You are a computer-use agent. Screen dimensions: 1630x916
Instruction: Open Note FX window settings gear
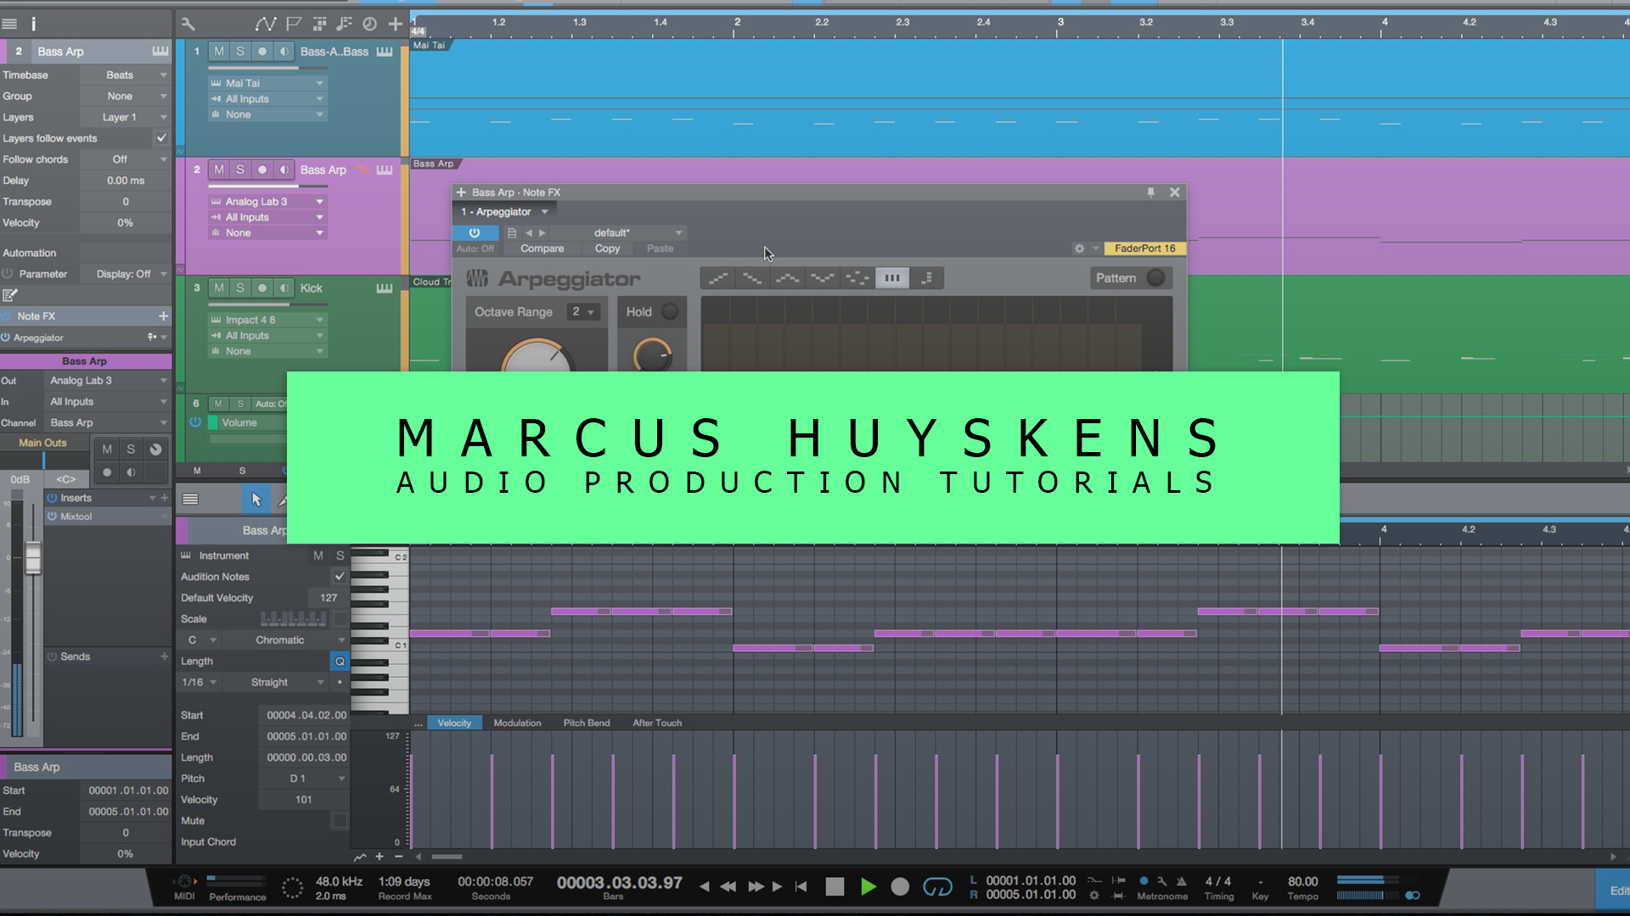[1079, 249]
